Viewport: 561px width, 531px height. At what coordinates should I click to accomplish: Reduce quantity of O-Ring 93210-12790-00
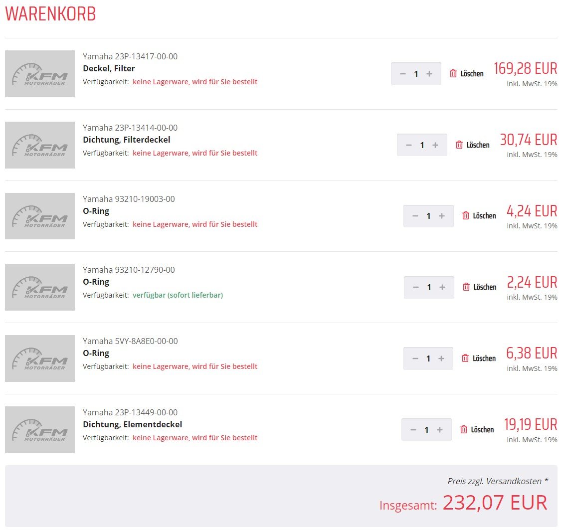[416, 287]
